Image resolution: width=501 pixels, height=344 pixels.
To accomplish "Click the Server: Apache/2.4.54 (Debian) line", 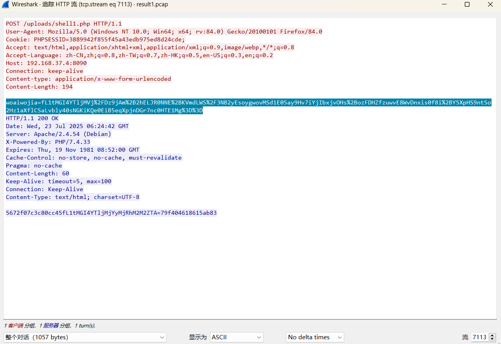I will pos(59,134).
